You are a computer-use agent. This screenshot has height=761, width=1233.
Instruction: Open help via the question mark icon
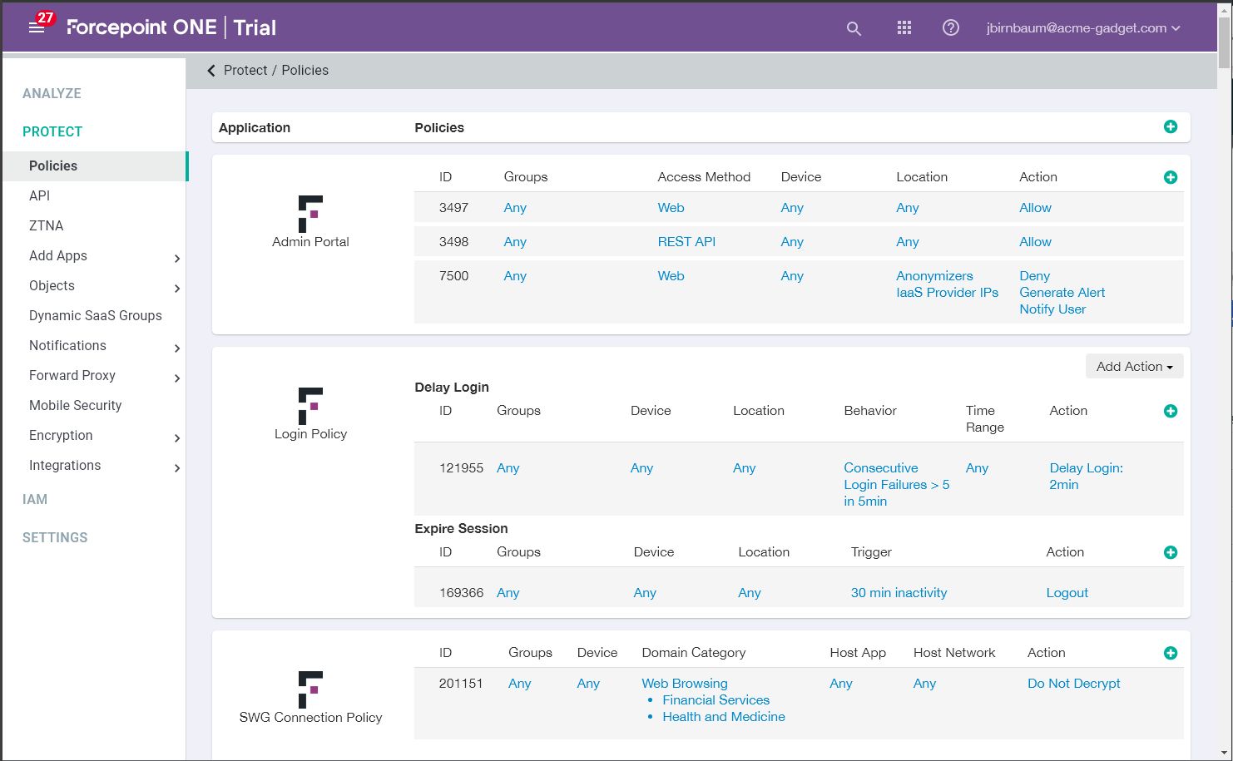click(950, 27)
